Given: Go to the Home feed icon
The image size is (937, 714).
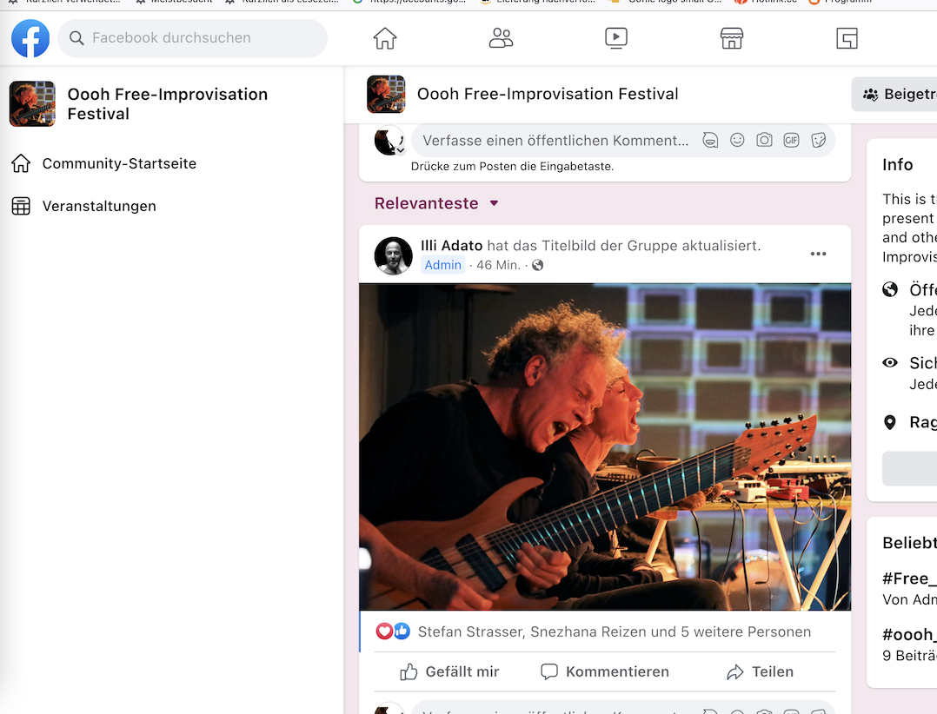Looking at the screenshot, I should pyautogui.click(x=385, y=38).
